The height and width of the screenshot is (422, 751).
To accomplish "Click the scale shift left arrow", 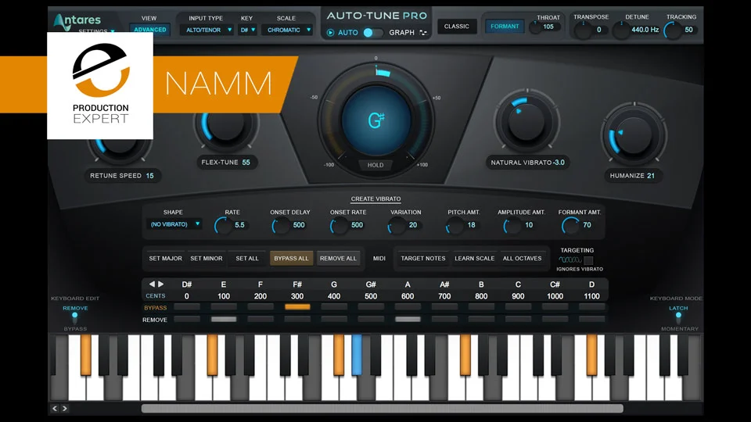I will tap(152, 284).
